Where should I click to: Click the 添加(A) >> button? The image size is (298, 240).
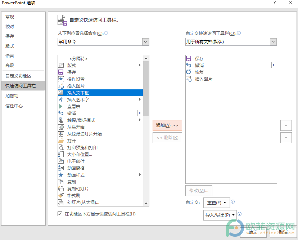[x=167, y=125]
